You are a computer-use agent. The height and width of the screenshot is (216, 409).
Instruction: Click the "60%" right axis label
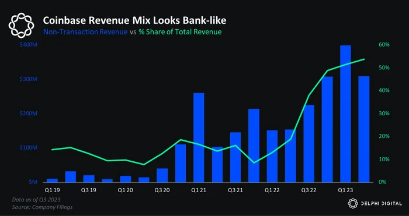[x=384, y=45]
